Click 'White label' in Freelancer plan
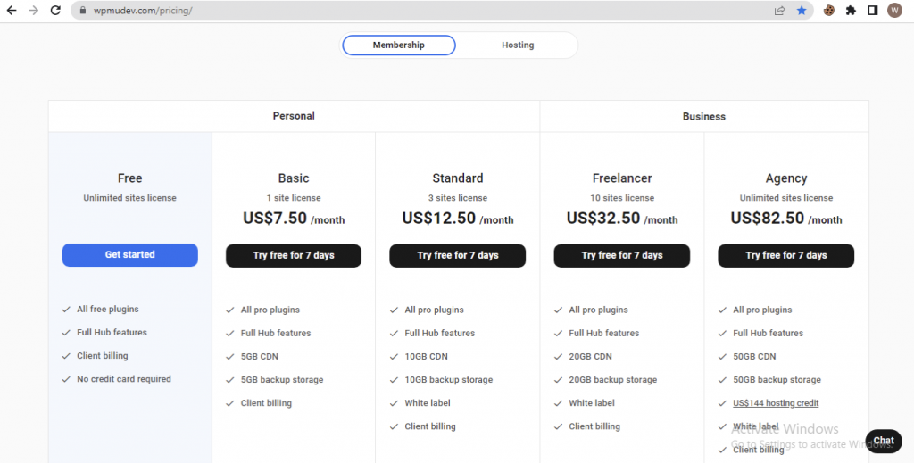The image size is (914, 463). click(x=592, y=403)
